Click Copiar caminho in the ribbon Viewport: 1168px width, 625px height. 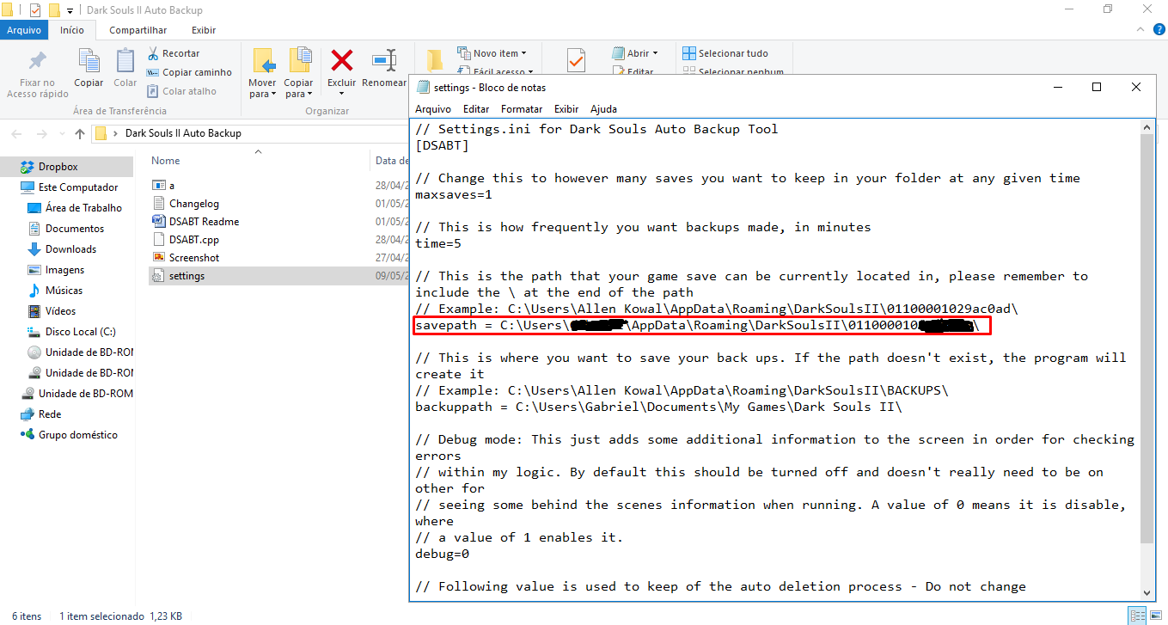click(190, 72)
